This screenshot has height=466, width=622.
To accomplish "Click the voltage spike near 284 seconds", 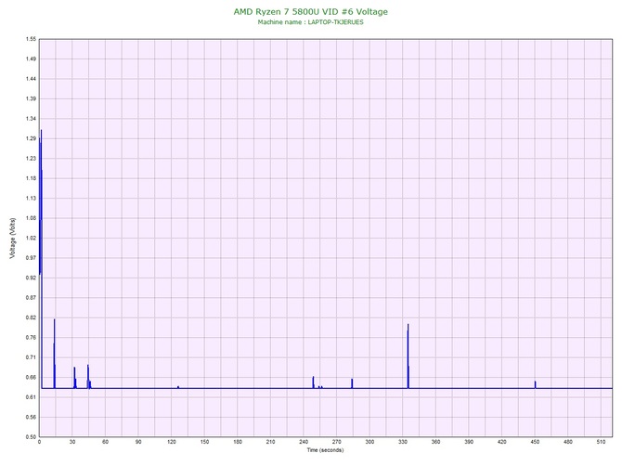I will 352,383.
